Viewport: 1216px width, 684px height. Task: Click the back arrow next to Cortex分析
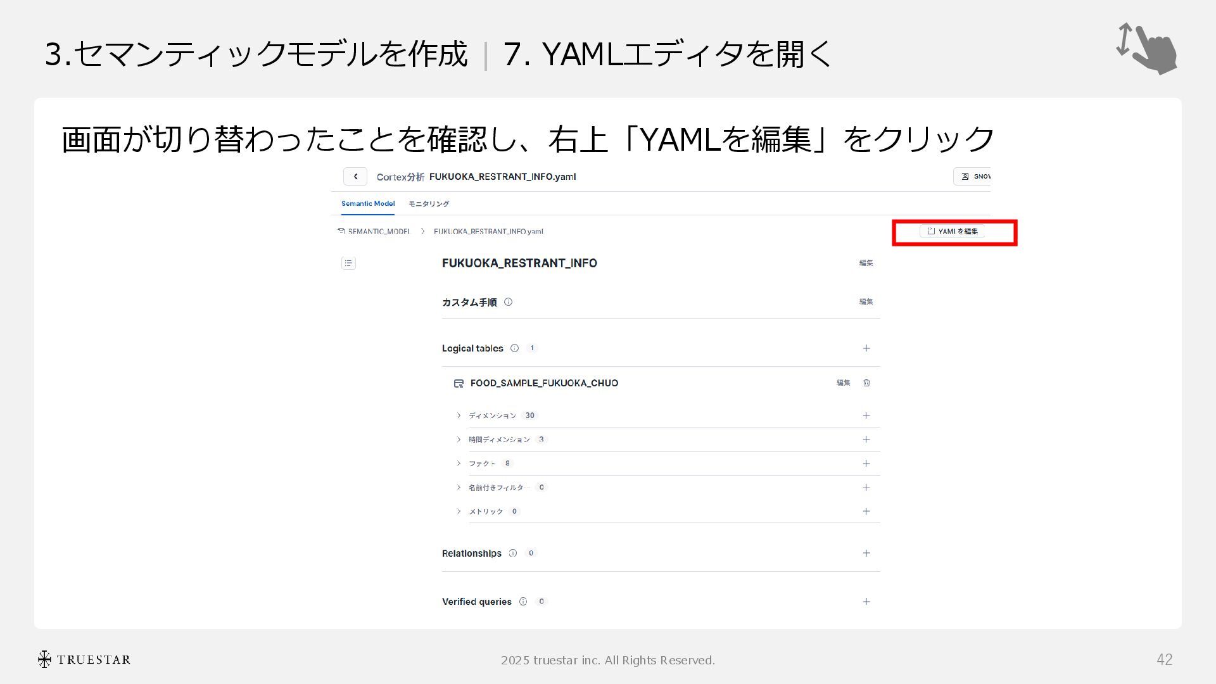355,177
